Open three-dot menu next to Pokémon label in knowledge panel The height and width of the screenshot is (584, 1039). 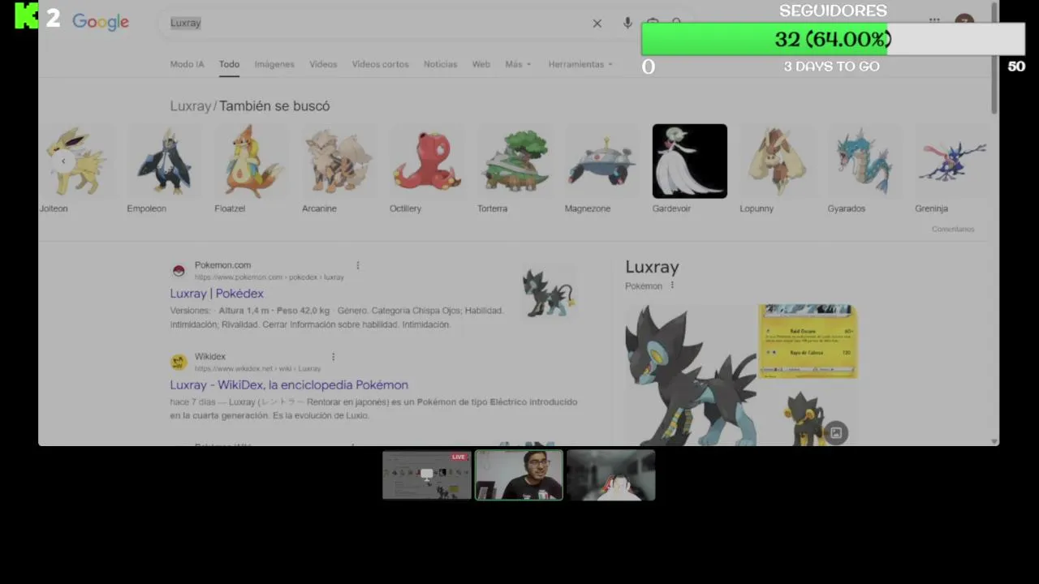point(672,286)
